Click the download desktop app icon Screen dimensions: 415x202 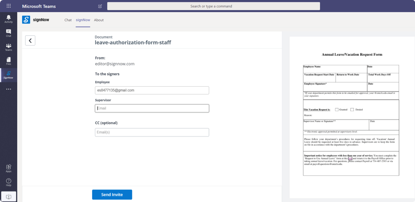tap(9, 196)
